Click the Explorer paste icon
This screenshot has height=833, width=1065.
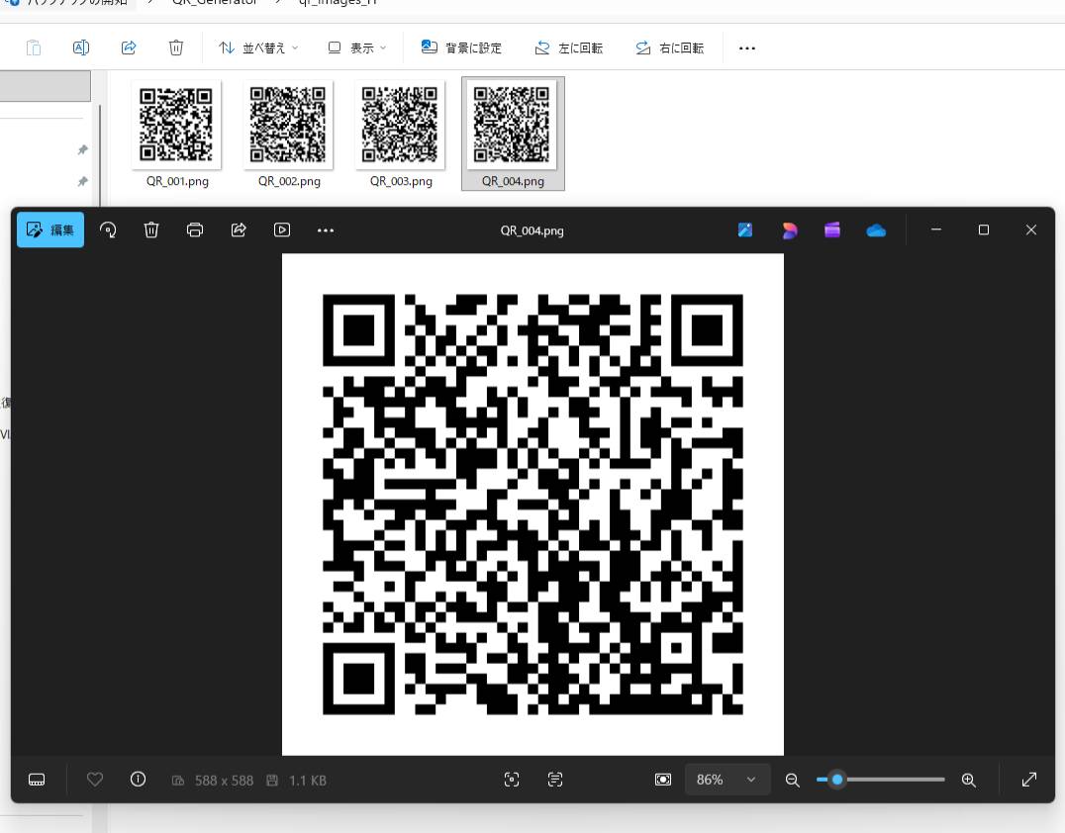click(34, 47)
